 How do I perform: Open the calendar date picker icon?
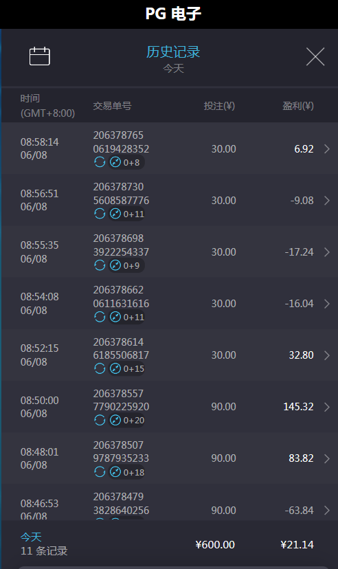(40, 56)
